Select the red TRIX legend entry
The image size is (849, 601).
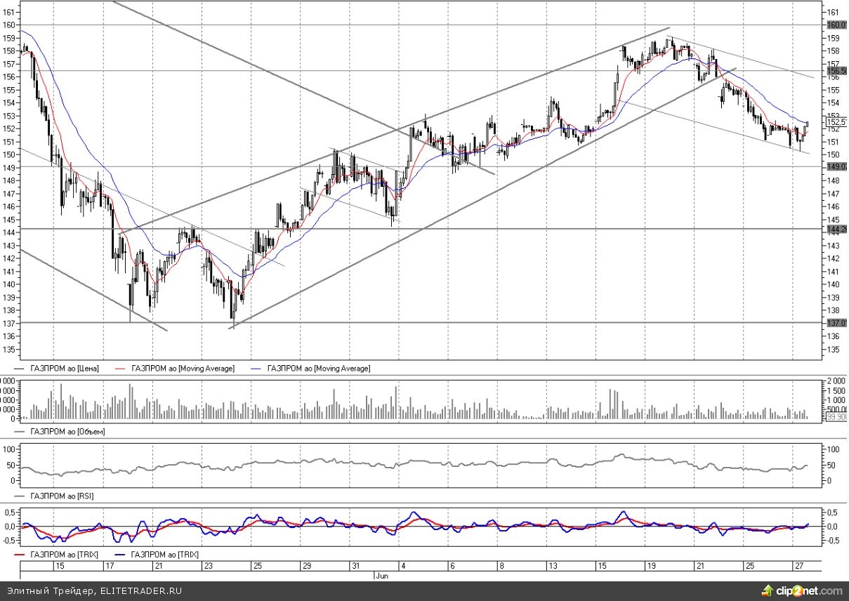(x=64, y=555)
